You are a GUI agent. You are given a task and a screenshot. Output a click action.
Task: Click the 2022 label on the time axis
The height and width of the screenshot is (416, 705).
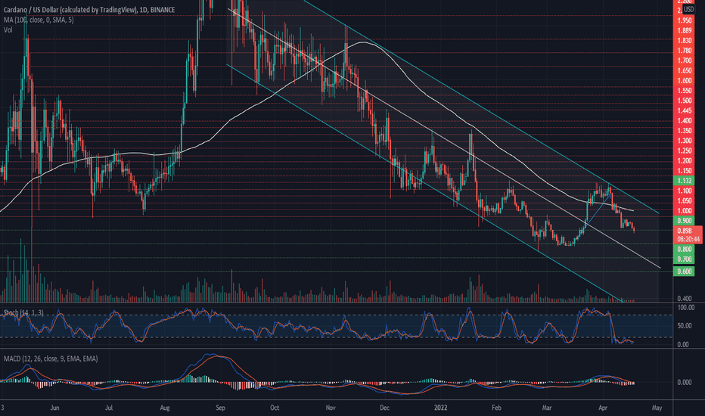440,408
